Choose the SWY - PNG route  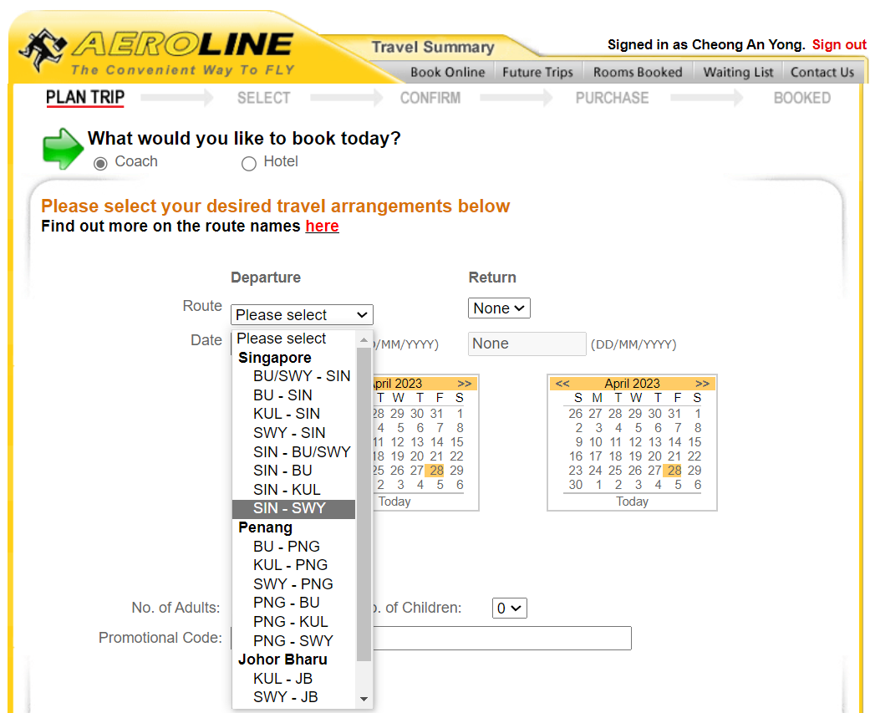(293, 584)
